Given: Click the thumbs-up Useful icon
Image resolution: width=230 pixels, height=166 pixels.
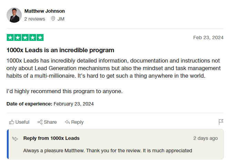Looking at the screenshot, I should [12, 122].
